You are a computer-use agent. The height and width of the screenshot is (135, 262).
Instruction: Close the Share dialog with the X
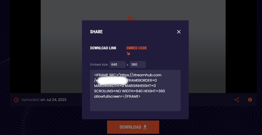pyautogui.click(x=179, y=32)
